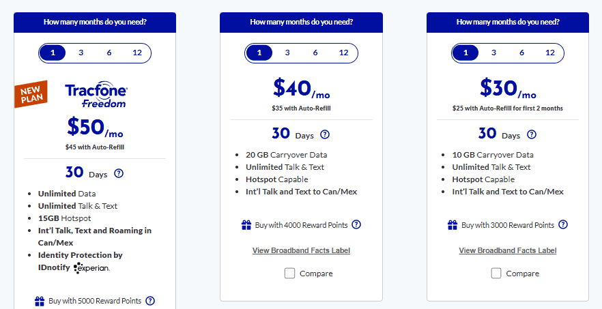Select 12 months on the $40 plan
Viewport: 602px width, 309px height.
coord(343,53)
